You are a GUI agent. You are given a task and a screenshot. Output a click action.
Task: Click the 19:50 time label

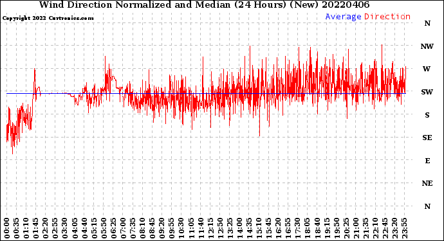pos(337,228)
